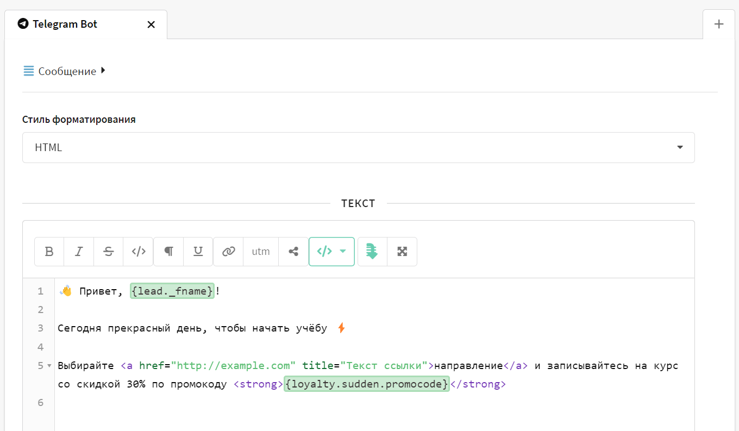This screenshot has width=739, height=431.
Task: Close the Telegram Bot tab
Action: coord(152,24)
